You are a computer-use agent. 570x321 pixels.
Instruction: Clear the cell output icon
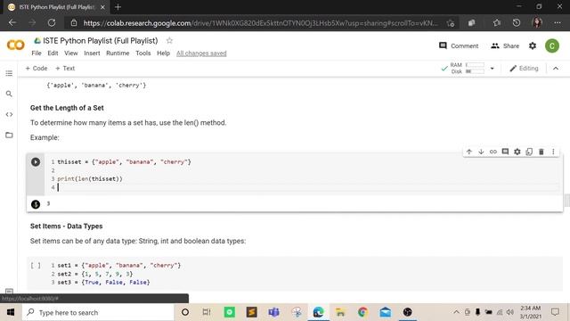(x=36, y=204)
